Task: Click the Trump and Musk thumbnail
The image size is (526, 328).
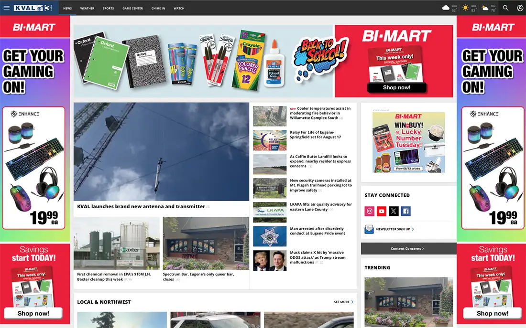Action: 270,261
